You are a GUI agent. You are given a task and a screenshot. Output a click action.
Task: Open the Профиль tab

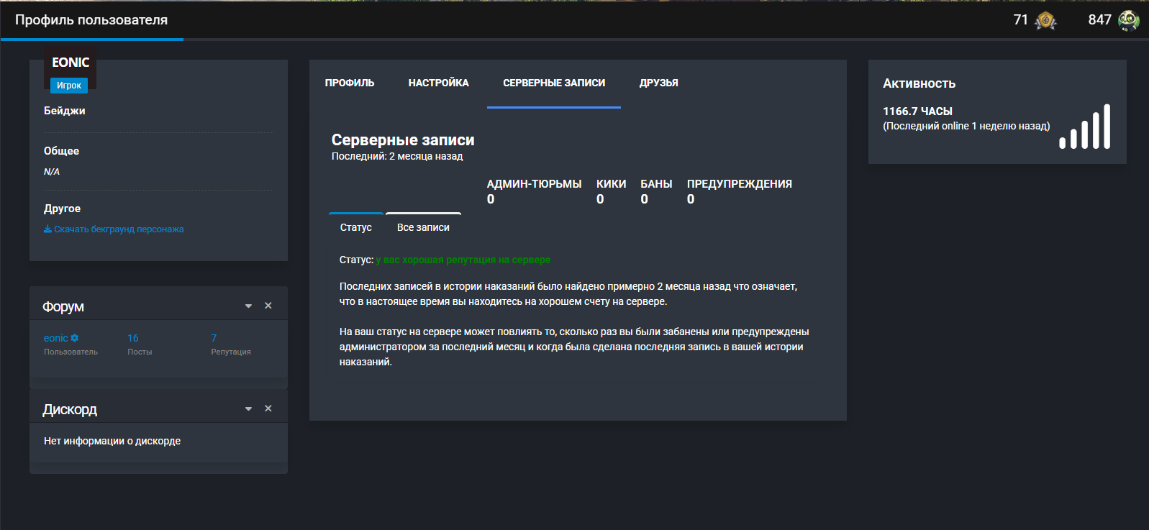point(350,83)
